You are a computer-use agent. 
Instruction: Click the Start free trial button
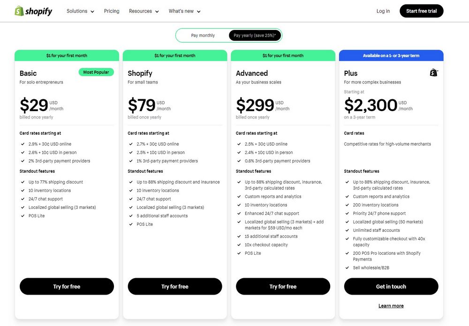421,11
